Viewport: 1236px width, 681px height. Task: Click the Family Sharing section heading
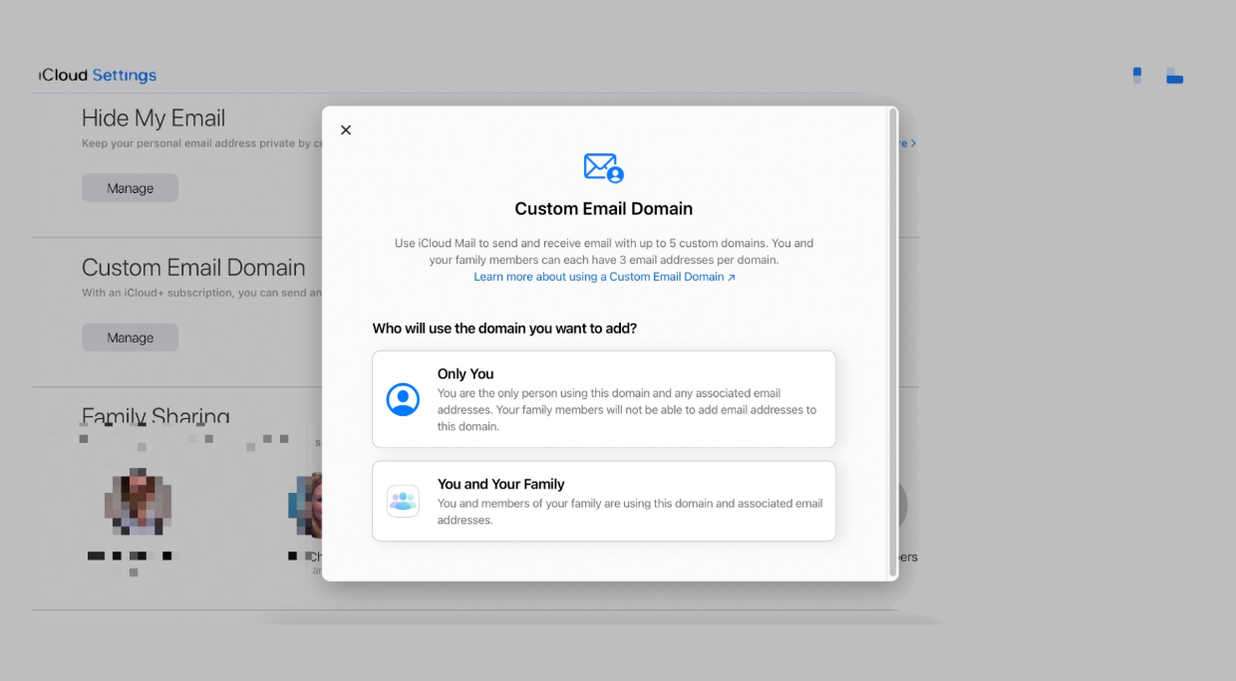[154, 416]
